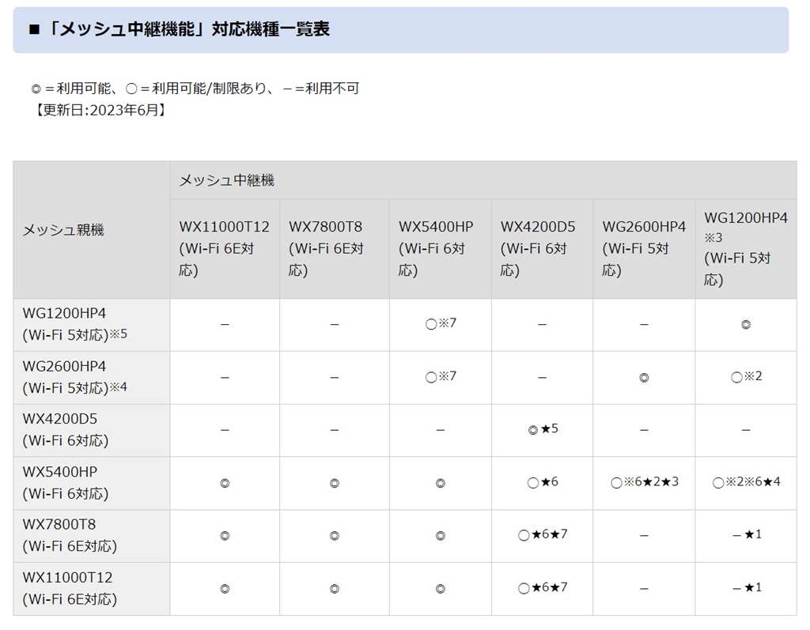Click ◎ for parent WX11000T12, relay WX5400HP
Viewport: 810px width, 630px height.
pos(440,589)
